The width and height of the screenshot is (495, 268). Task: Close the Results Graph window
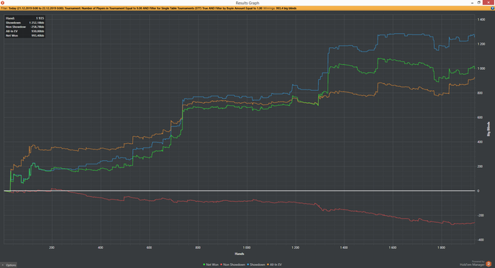point(489,3)
